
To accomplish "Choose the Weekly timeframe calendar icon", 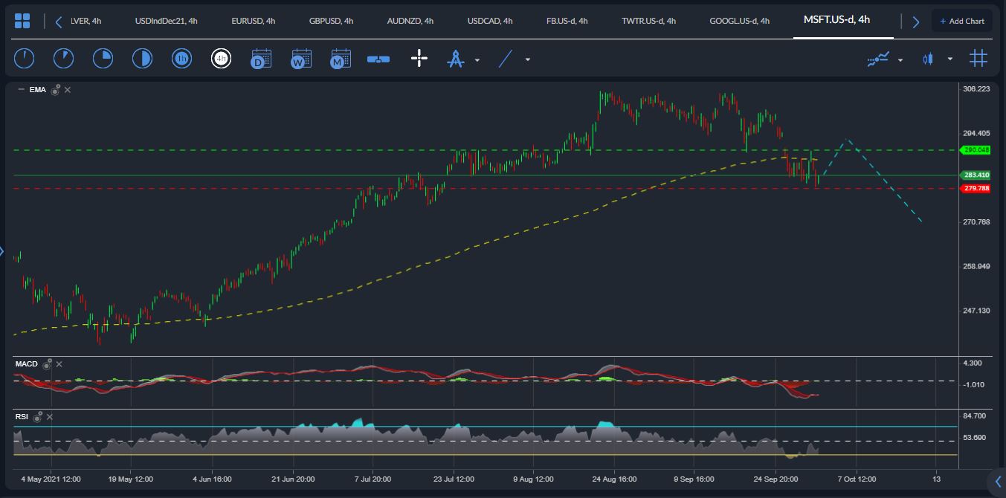I will (301, 59).
